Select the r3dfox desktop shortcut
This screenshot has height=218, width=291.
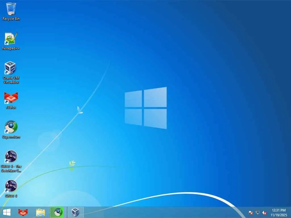coord(11,100)
